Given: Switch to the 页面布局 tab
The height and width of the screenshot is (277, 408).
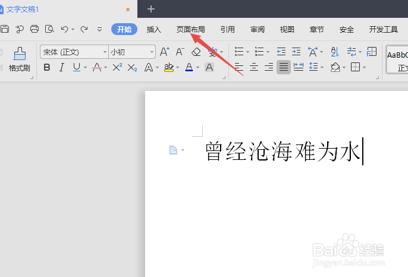Looking at the screenshot, I should (x=191, y=29).
